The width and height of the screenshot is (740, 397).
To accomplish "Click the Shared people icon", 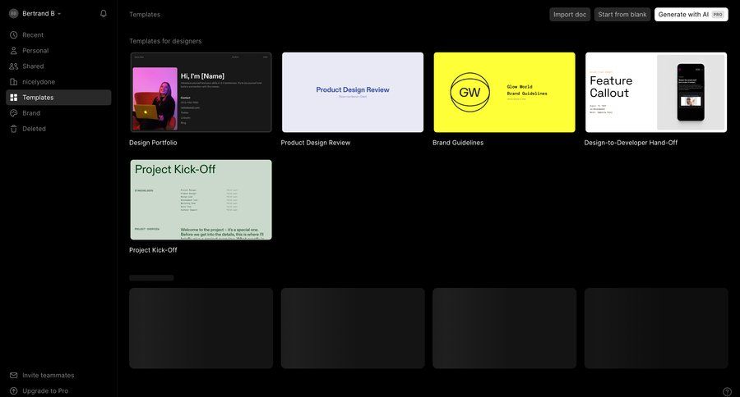I will click(x=14, y=66).
